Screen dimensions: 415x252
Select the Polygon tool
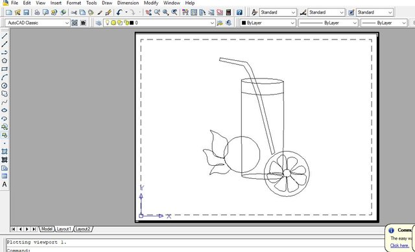5,60
